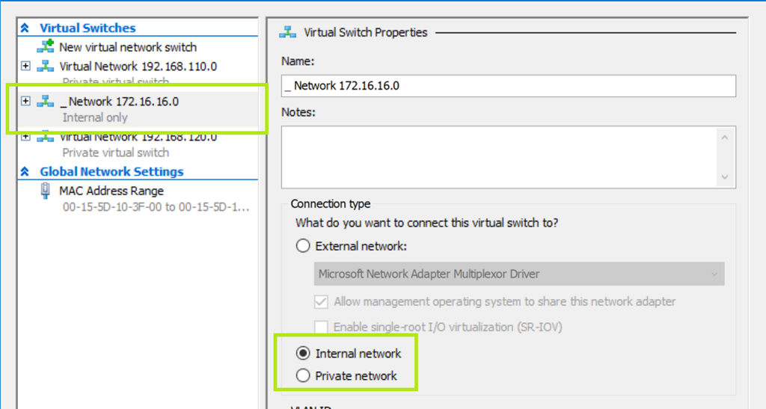Viewport: 766px width, 409px height.
Task: Select the Internal network radio button
Action: pyautogui.click(x=303, y=354)
